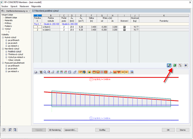Click the show-all view icon with binoculars
The image size is (193, 139).
[x=41, y=72]
